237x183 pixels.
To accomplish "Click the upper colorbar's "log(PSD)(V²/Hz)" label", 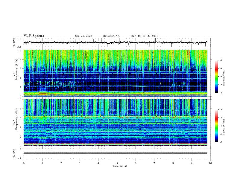I will [224, 78].
